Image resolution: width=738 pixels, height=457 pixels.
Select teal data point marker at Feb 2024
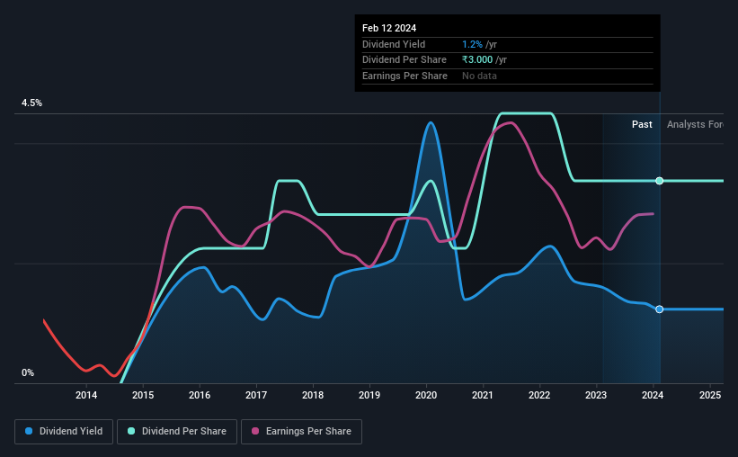point(660,181)
